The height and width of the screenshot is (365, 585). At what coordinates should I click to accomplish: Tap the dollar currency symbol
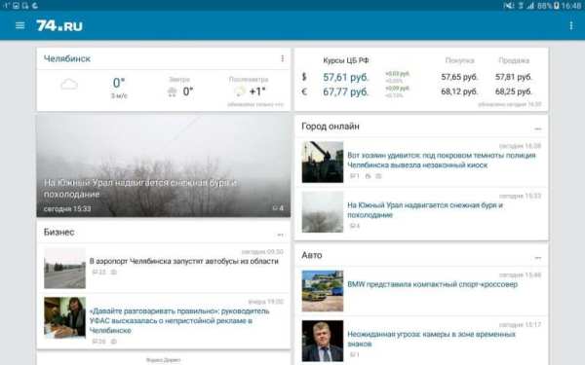pos(304,77)
